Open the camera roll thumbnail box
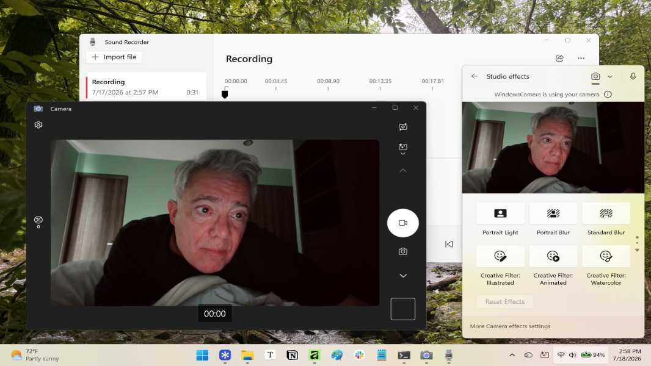Image resolution: width=651 pixels, height=366 pixels. coord(402,309)
